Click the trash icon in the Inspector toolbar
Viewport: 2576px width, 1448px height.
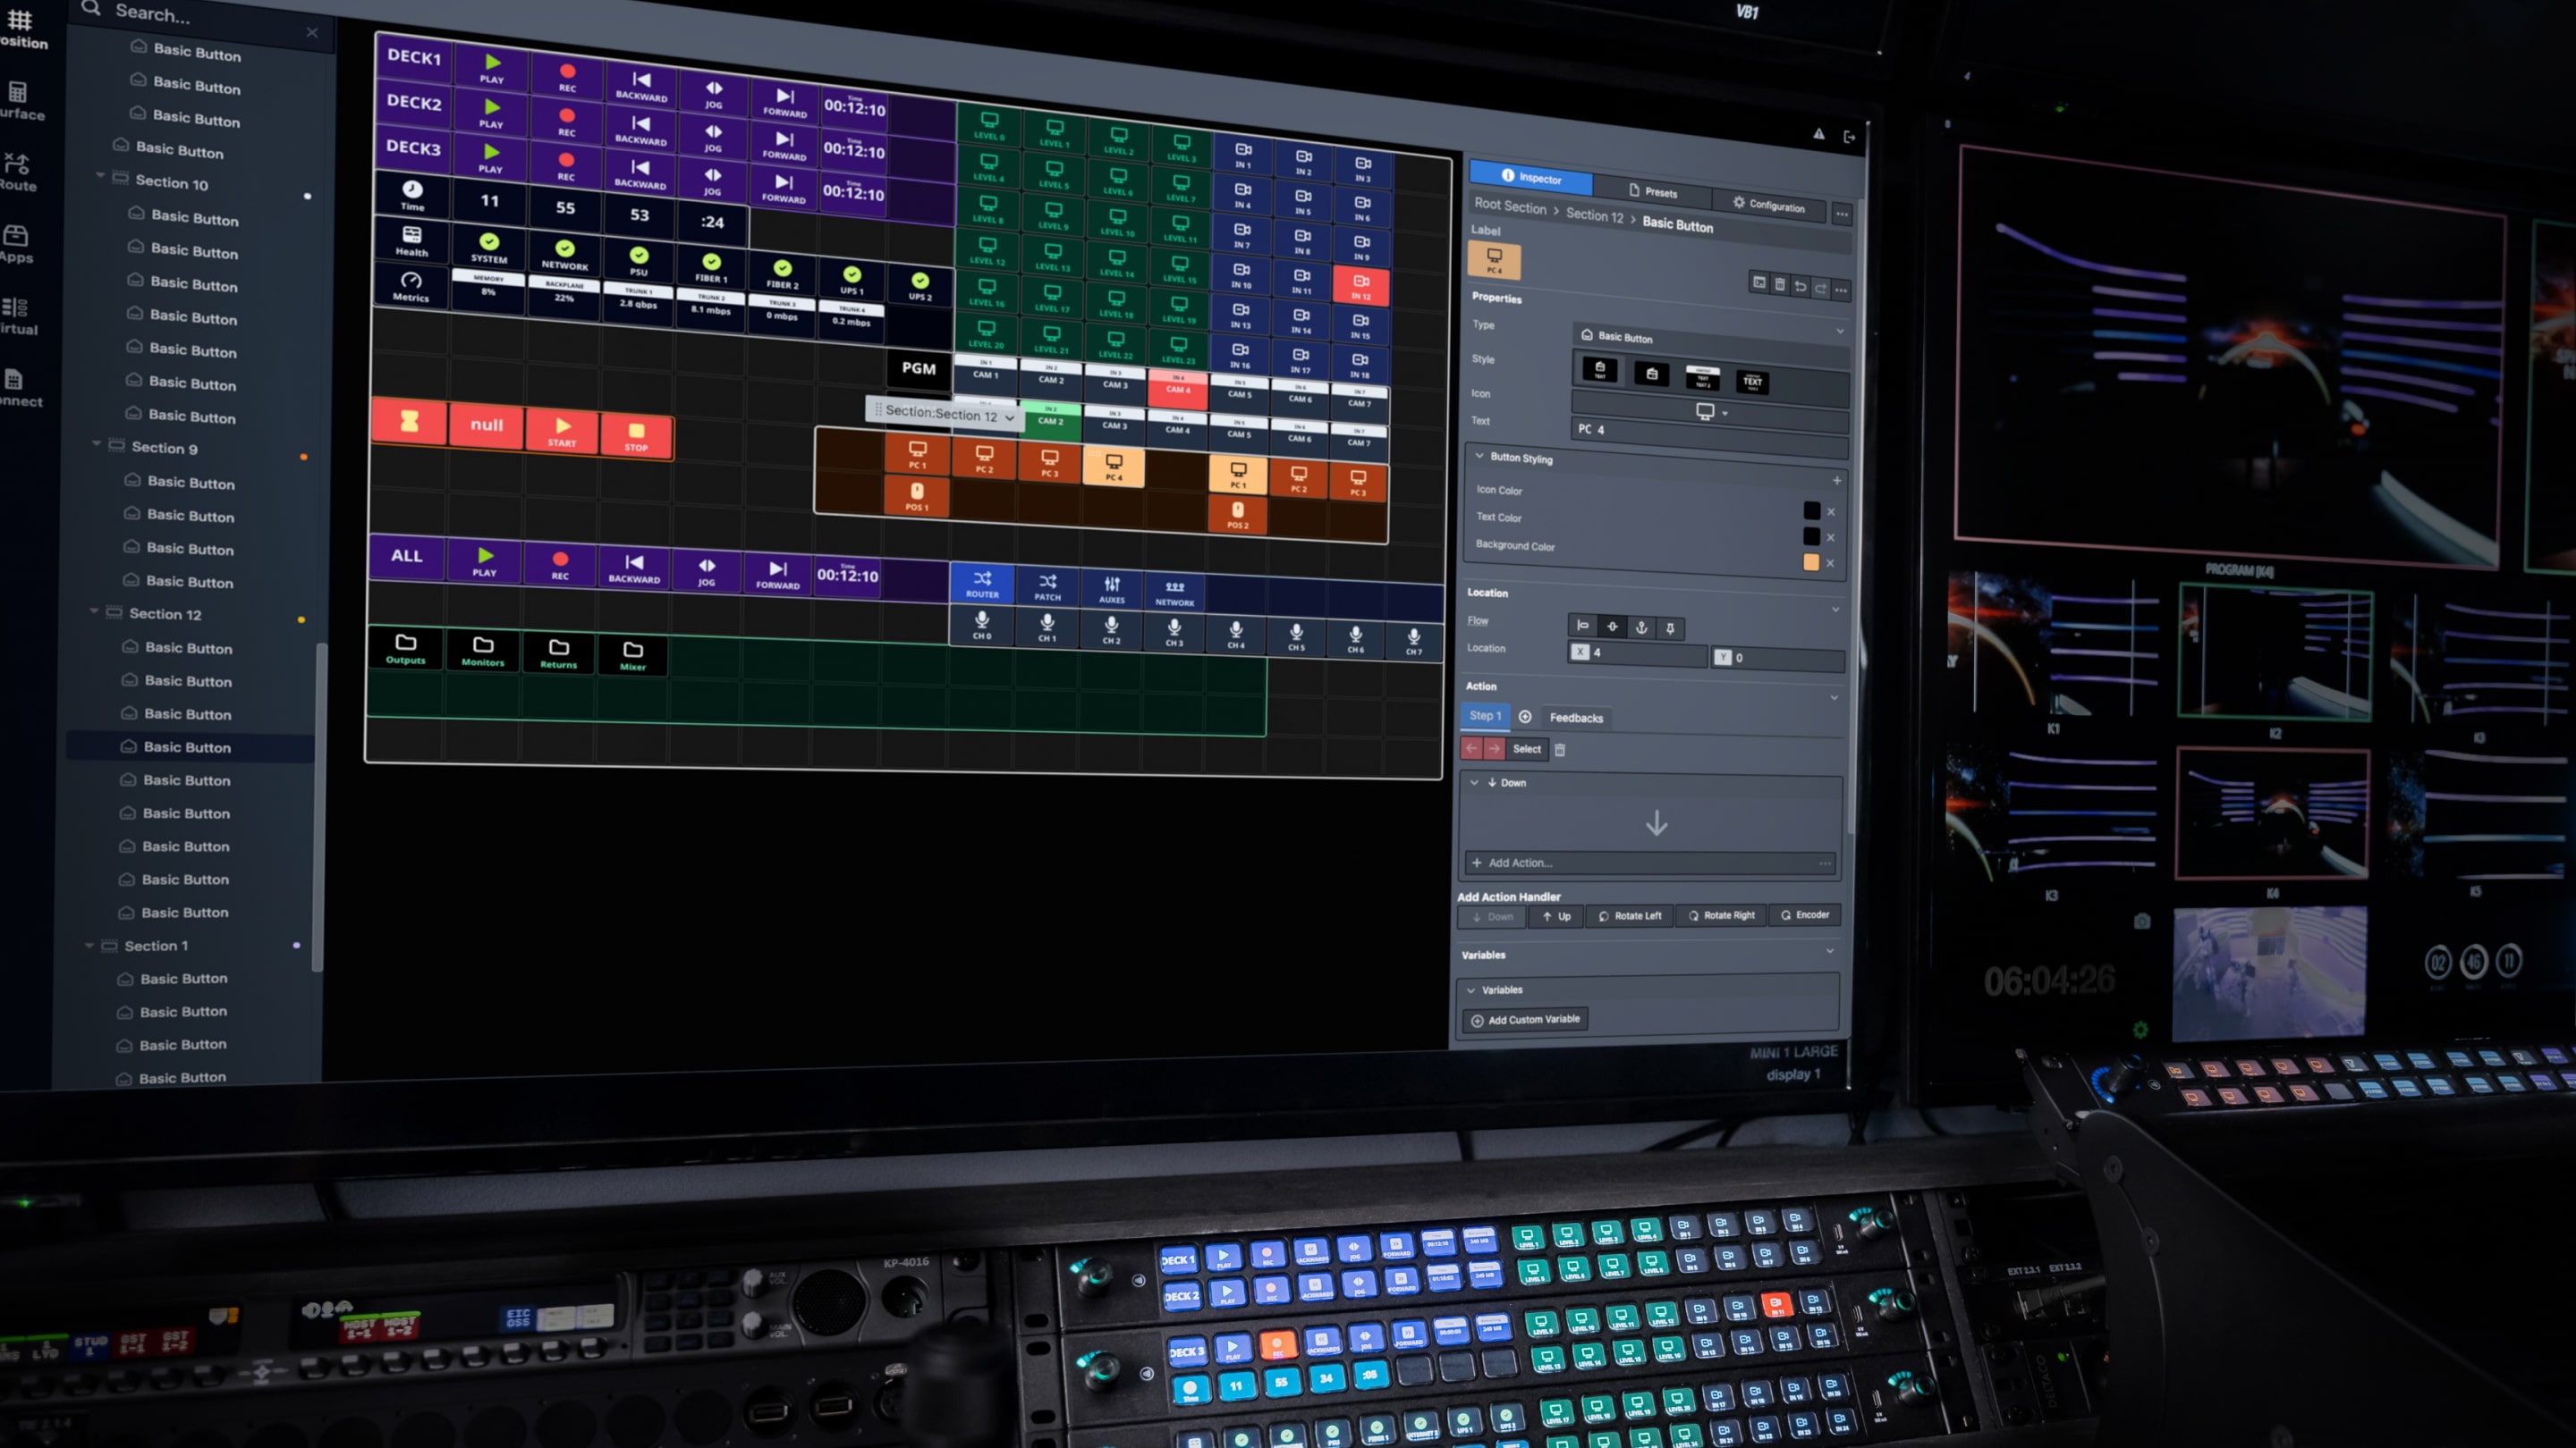coord(1780,285)
